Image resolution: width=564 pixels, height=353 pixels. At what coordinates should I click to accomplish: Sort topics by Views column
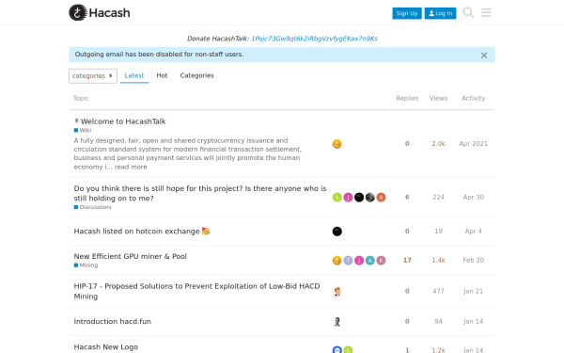pos(438,98)
